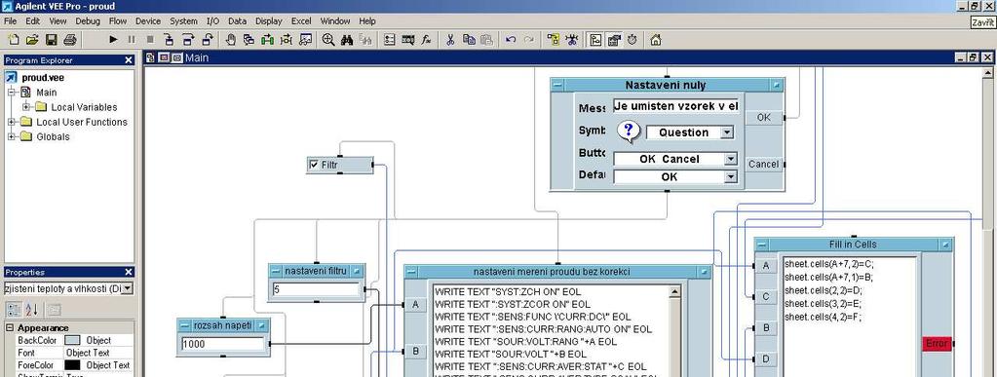The width and height of the screenshot is (997, 377).
Task: Toggle the Program Explorer panel toolbar button
Action: (x=595, y=40)
